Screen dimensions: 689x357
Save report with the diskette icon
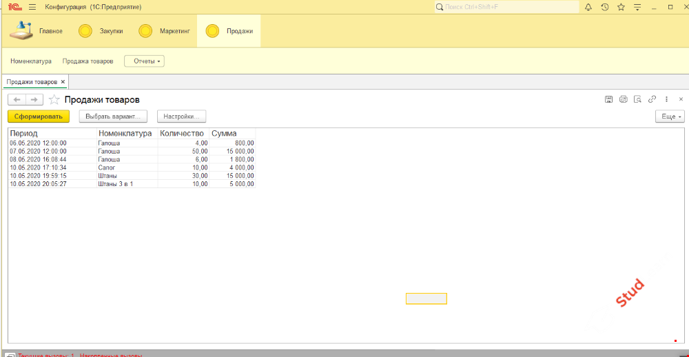608,99
